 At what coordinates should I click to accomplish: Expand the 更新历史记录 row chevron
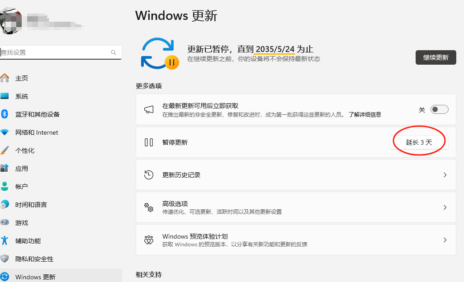click(x=445, y=175)
